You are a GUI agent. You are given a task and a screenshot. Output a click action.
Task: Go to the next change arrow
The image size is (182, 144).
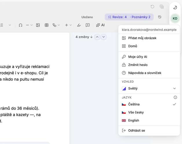coord(104,37)
